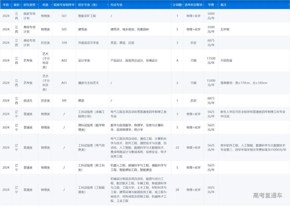Click the sort arrow on 院校专业组序号 header
The width and height of the screenshot is (290, 206).
pyautogui.click(x=75, y=5)
